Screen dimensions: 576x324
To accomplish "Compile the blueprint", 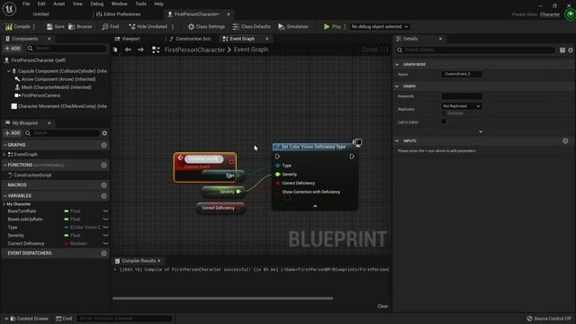I will pos(18,26).
